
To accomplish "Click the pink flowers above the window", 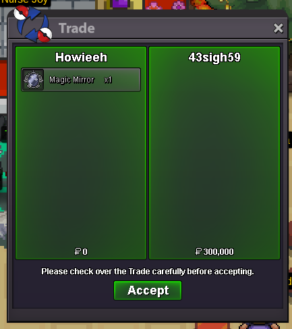I will point(166,5).
